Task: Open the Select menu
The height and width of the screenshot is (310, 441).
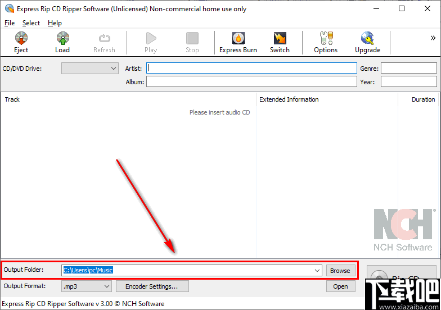Action: tap(31, 23)
